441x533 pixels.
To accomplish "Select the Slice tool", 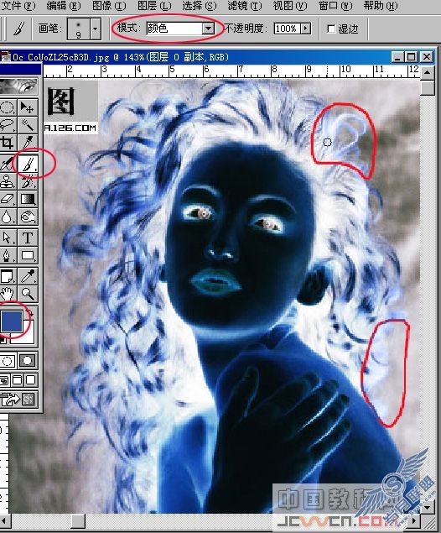I will (x=27, y=143).
